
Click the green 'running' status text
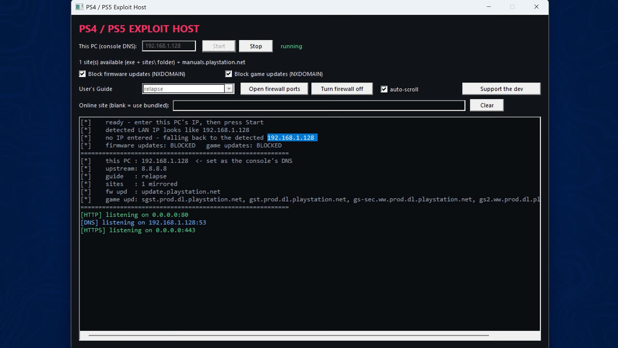point(291,46)
